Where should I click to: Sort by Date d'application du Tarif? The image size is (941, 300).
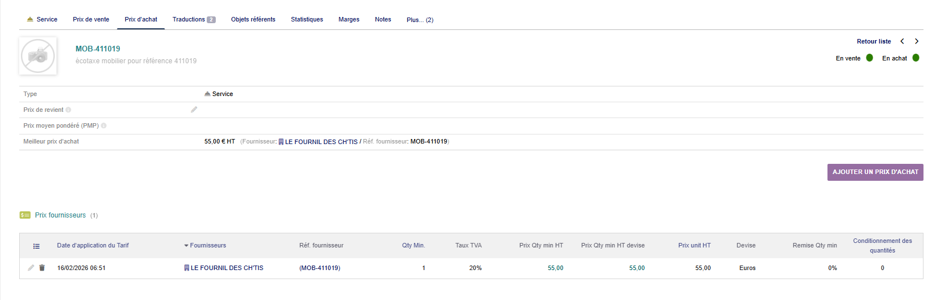pos(93,245)
